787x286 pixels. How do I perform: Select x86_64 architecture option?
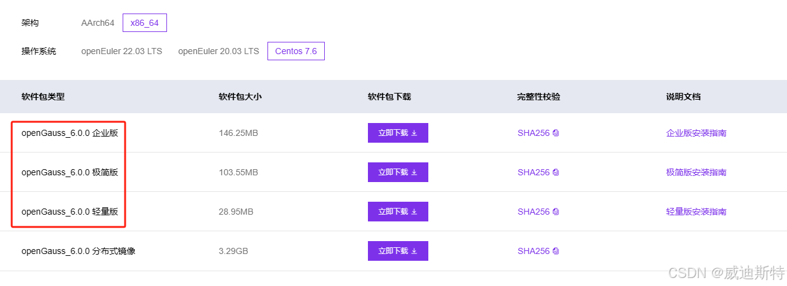click(145, 23)
